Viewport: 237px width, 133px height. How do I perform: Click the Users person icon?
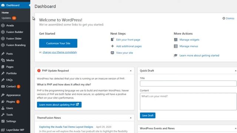pyautogui.click(x=3, y=108)
